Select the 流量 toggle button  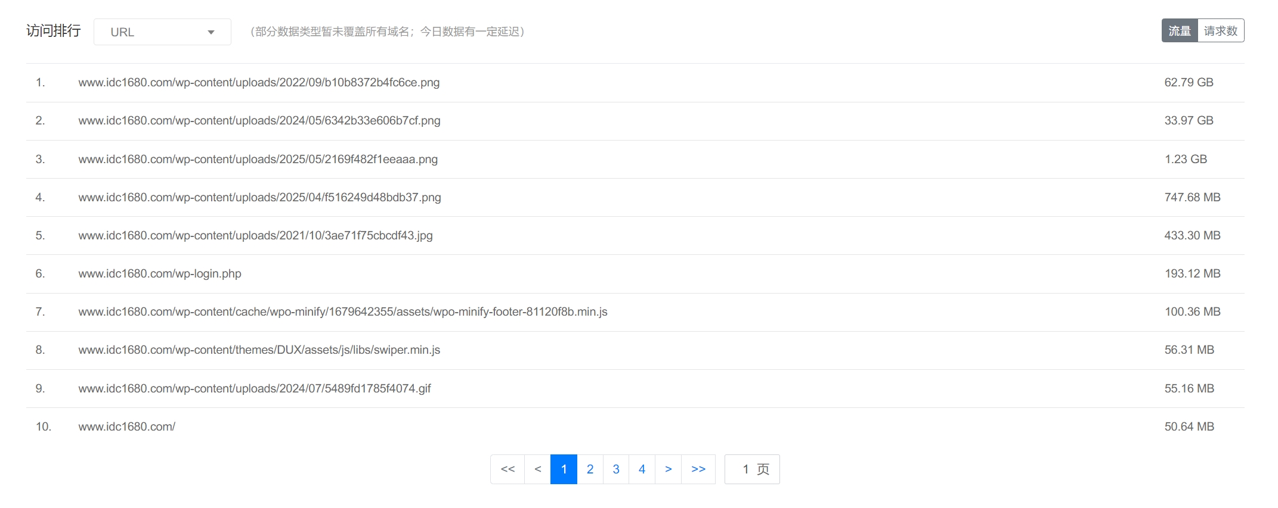(1180, 31)
